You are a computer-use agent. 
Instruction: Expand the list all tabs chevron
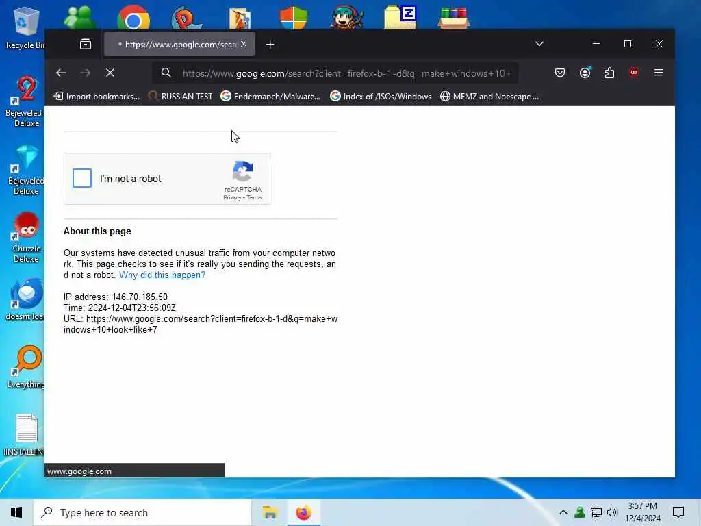point(539,44)
